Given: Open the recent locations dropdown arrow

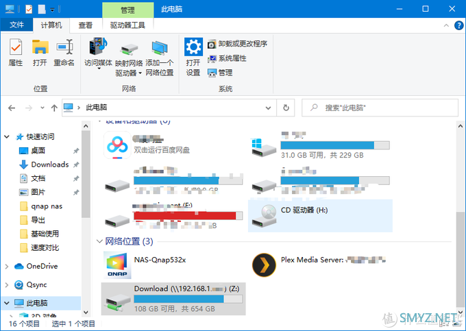Looking at the screenshot, I should pos(42,108).
